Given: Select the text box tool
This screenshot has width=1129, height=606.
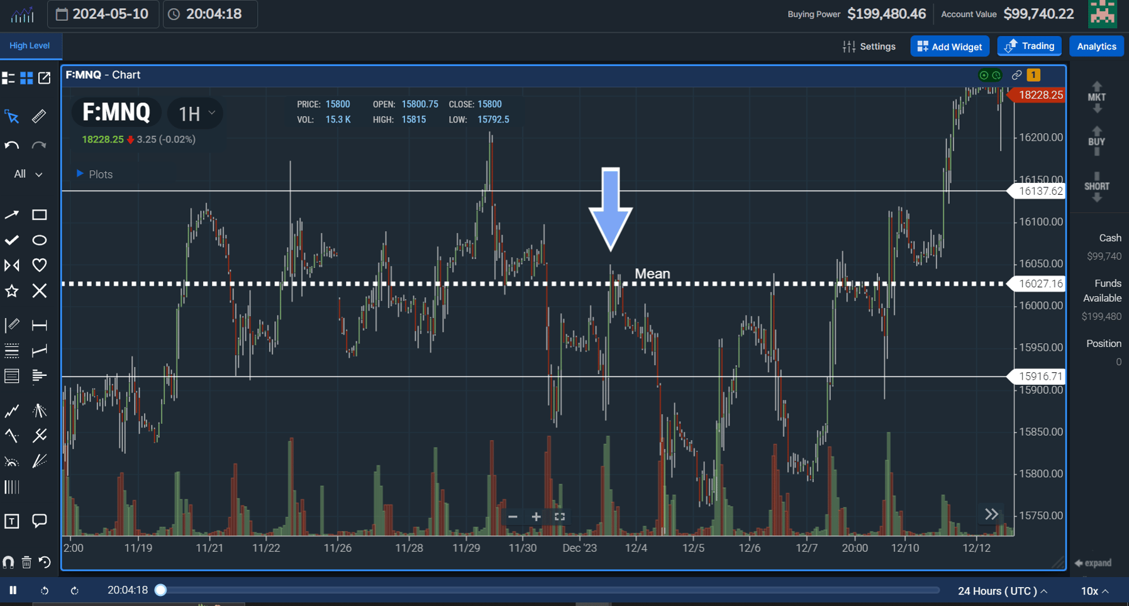Looking at the screenshot, I should click(11, 521).
